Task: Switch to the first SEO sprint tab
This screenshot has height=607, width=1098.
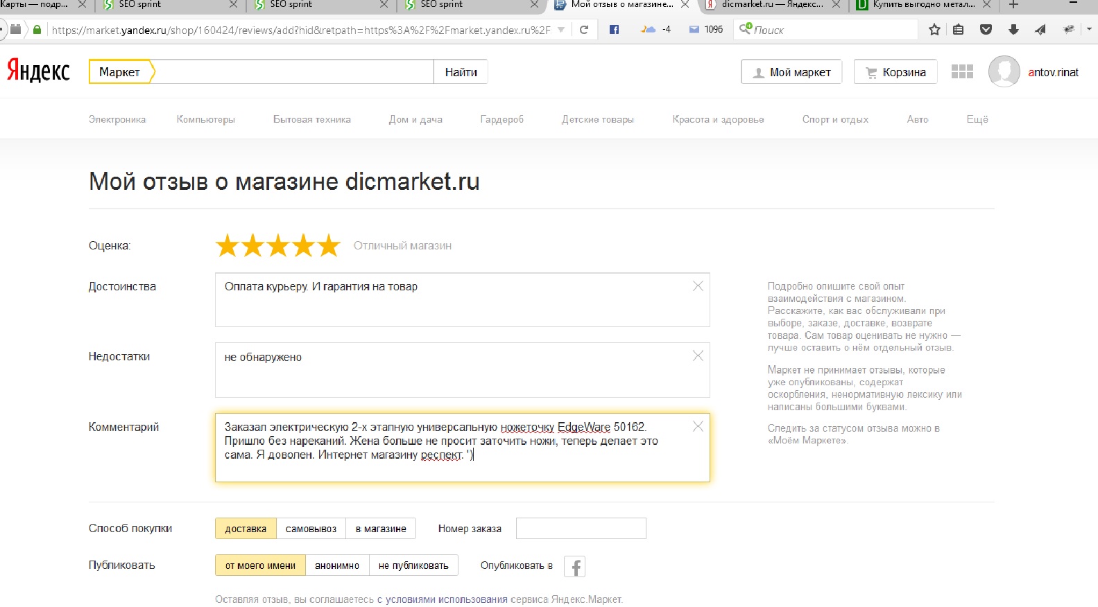Action: pos(170,5)
